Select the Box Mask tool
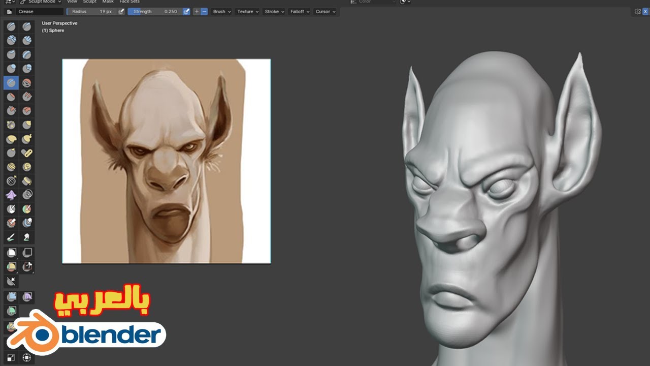Screen dimensions: 650x366 click(11, 252)
